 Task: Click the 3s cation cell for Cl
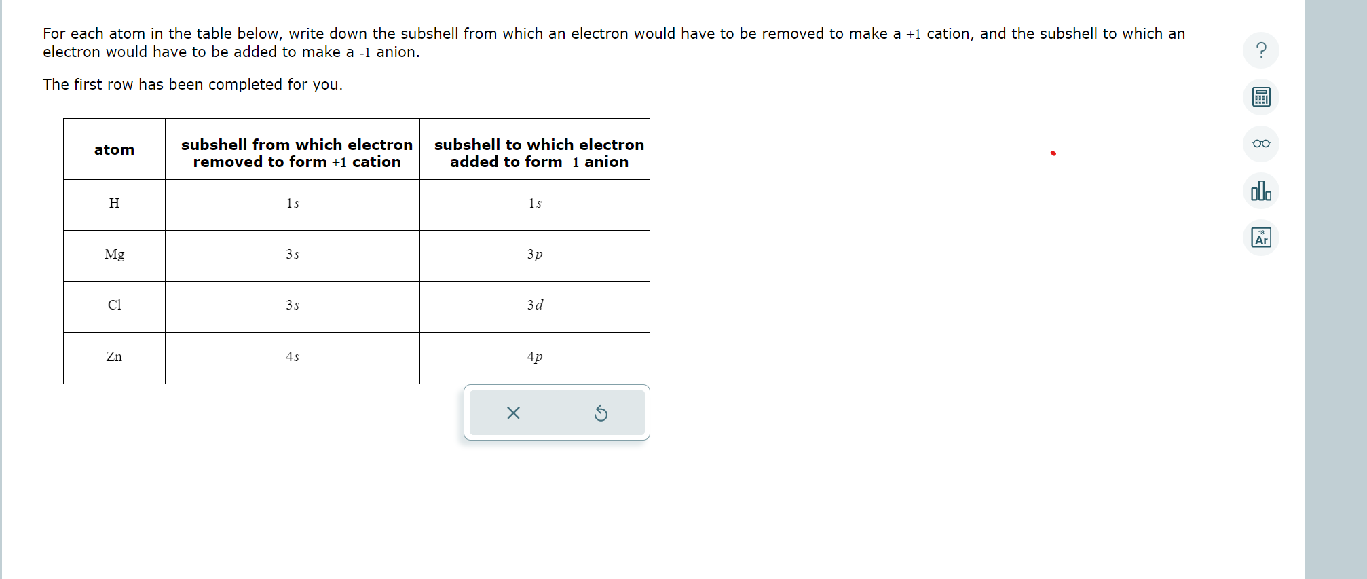click(293, 306)
